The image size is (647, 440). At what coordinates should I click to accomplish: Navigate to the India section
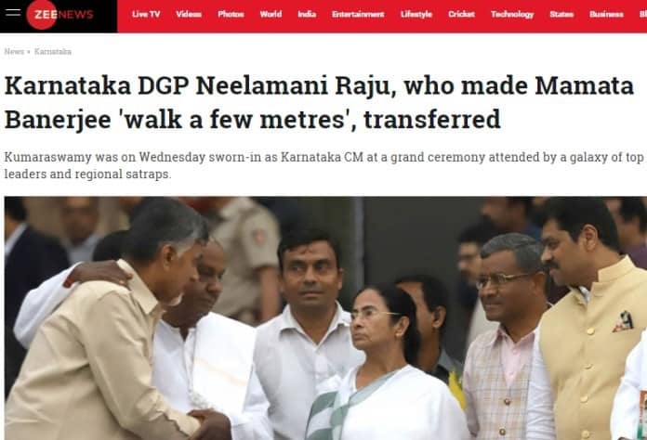click(307, 15)
